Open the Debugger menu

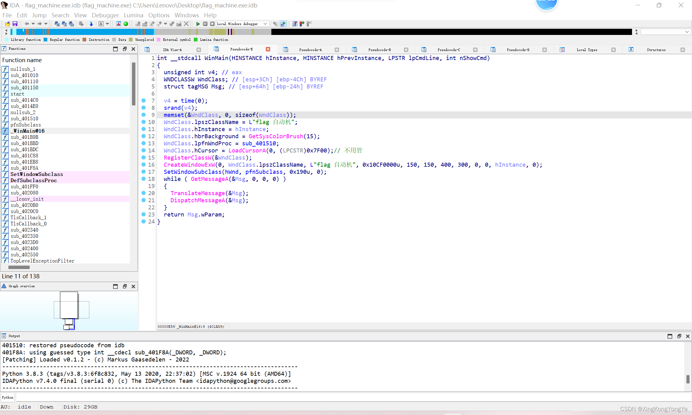pos(105,15)
